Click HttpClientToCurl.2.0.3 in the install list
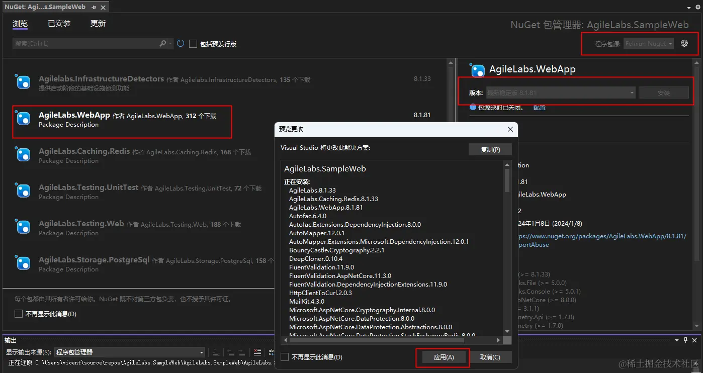Screen dimensions: 703x373 coord(320,293)
